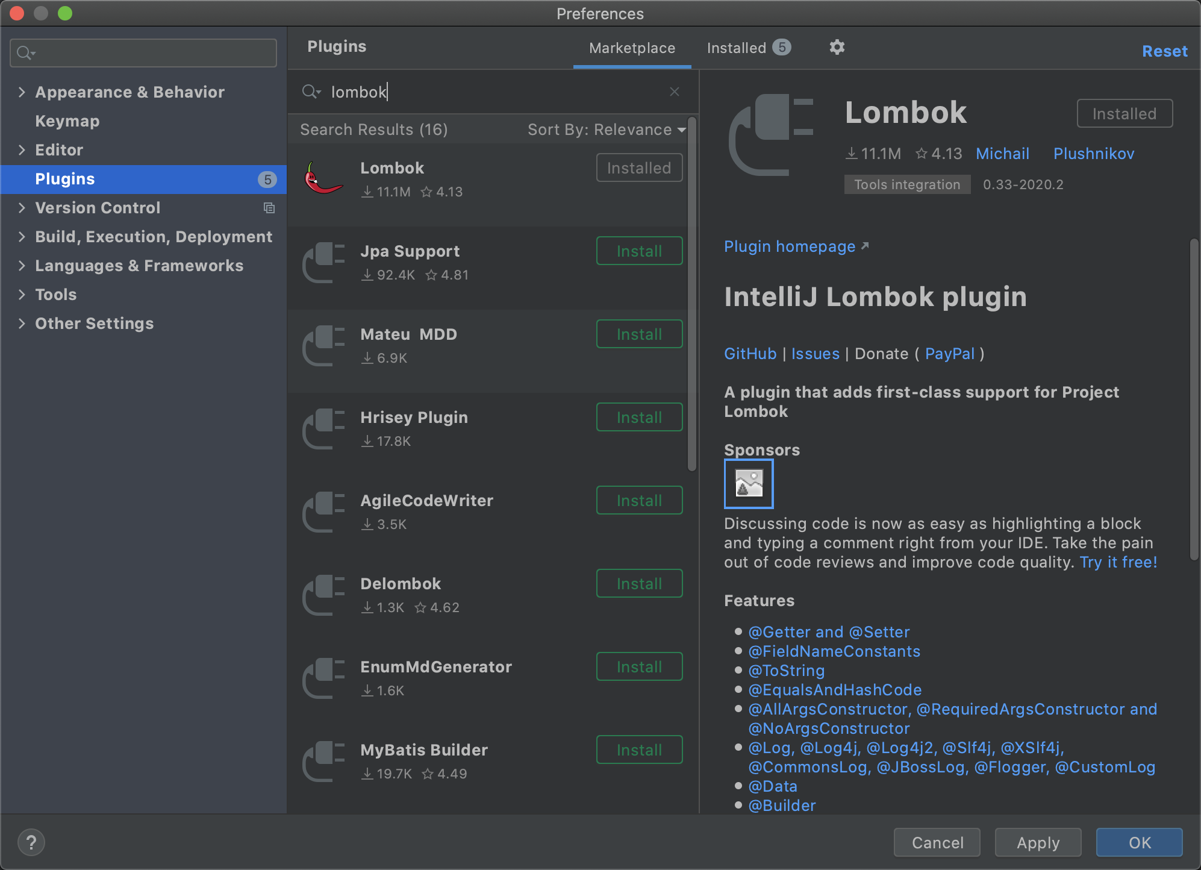Image resolution: width=1201 pixels, height=870 pixels.
Task: Click the Marketplace tab icon
Action: [632, 46]
